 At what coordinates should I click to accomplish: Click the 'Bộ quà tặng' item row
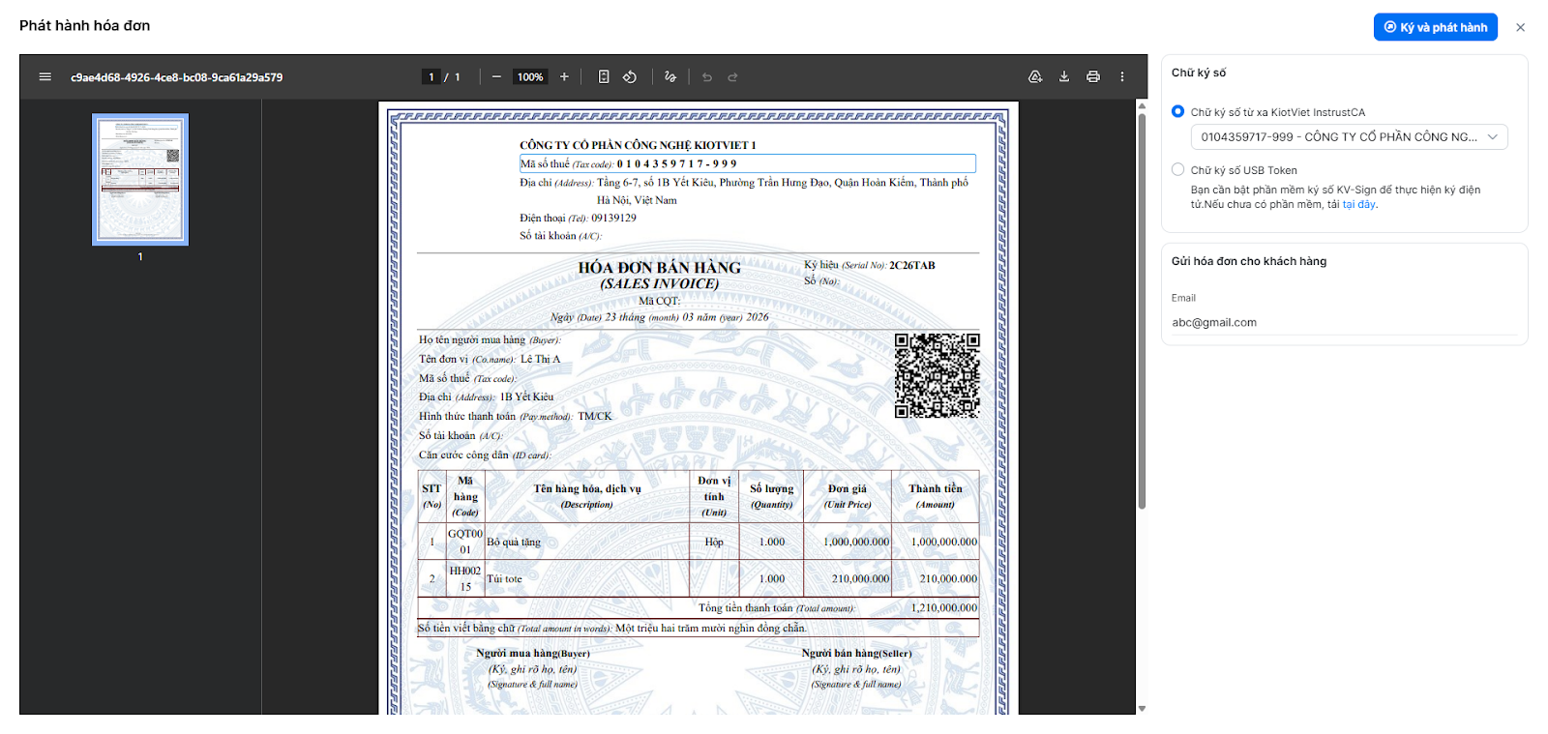click(x=699, y=542)
